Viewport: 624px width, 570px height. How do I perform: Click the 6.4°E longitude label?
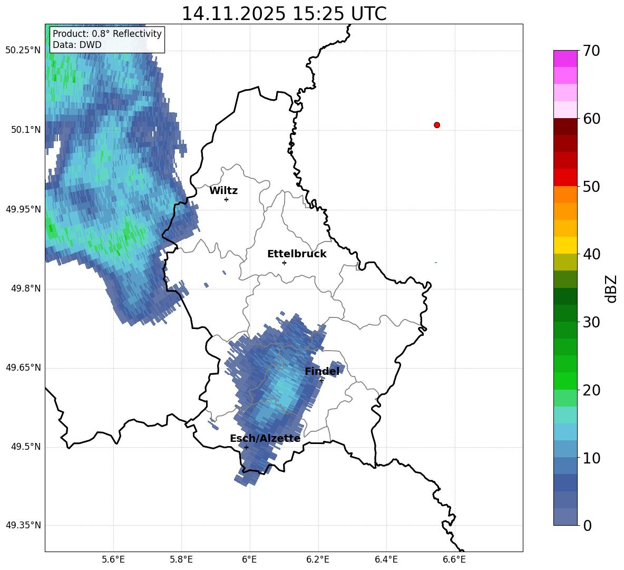[386, 559]
